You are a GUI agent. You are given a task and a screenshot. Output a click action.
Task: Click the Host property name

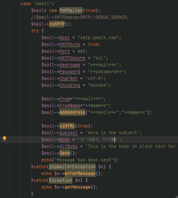[64, 38]
